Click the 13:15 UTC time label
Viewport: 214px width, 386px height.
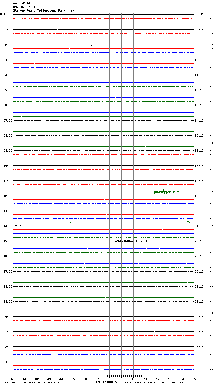199,105
